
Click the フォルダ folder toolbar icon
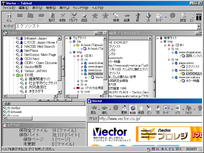click(x=20, y=17)
